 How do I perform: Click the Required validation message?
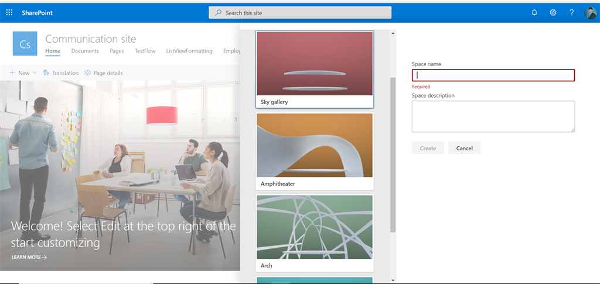point(421,86)
